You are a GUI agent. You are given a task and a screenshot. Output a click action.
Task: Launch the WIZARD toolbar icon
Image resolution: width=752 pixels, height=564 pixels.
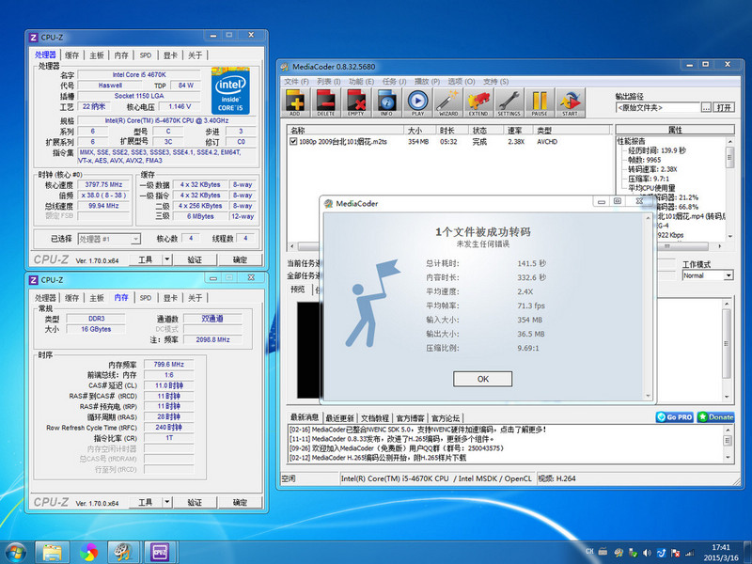click(x=448, y=102)
